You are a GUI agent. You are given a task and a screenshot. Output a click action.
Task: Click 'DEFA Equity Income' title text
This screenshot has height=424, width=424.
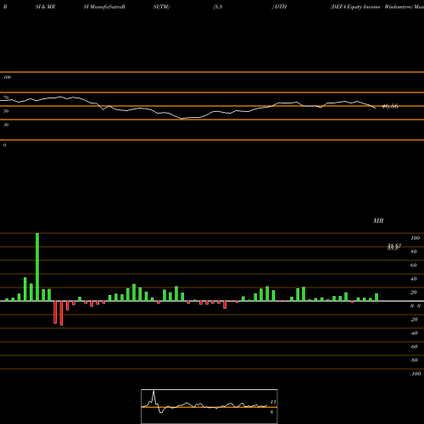coord(355,7)
